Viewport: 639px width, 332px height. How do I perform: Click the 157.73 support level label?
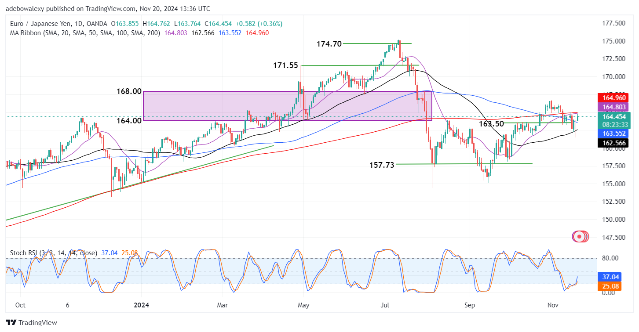tap(383, 164)
